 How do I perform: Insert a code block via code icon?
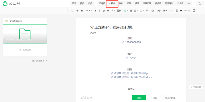click(190, 11)
